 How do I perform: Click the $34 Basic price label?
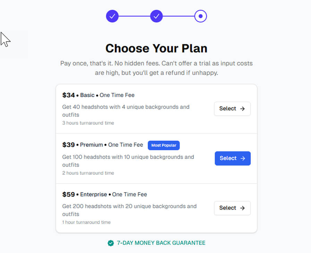point(68,95)
